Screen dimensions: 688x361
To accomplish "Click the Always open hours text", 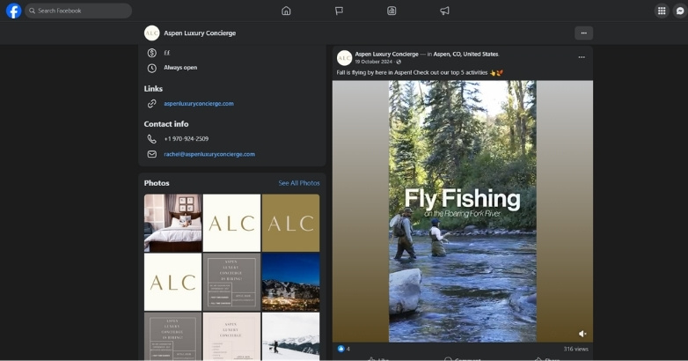I will pyautogui.click(x=180, y=68).
